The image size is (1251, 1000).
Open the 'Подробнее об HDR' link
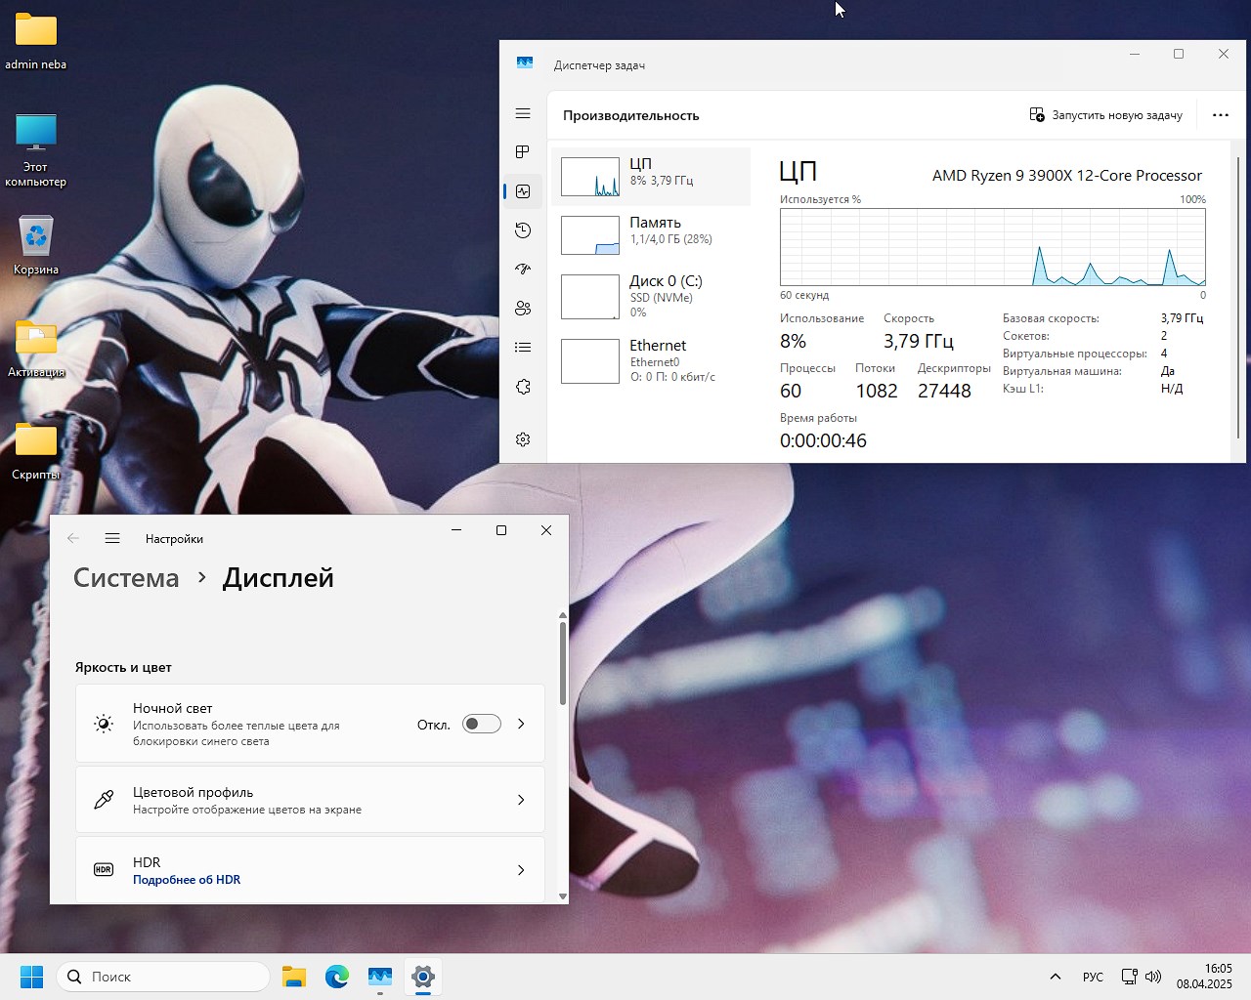pyautogui.click(x=187, y=880)
